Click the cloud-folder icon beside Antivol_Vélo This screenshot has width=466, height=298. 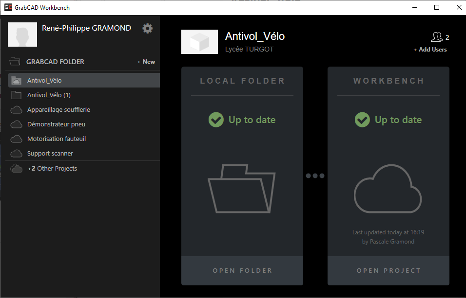(16, 80)
